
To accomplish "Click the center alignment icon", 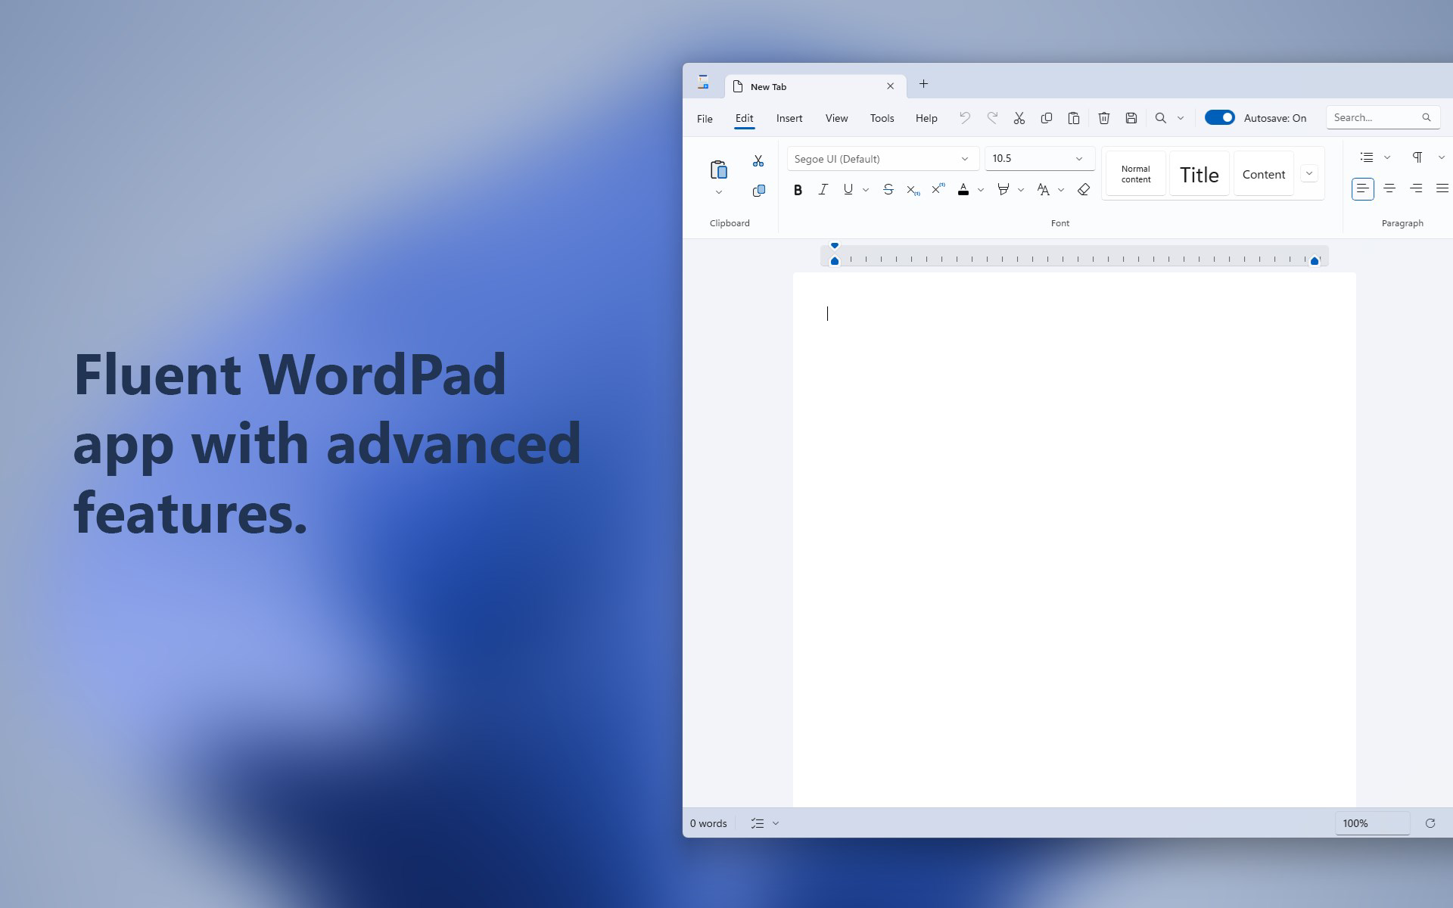I will (1389, 188).
